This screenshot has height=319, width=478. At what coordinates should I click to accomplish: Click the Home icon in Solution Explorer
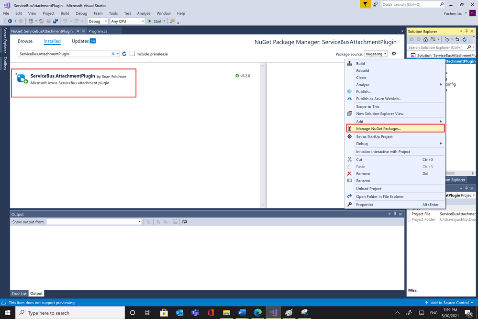425,39
